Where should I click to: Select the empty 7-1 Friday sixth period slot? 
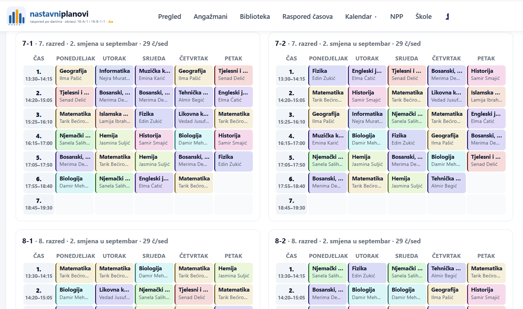tap(233, 183)
